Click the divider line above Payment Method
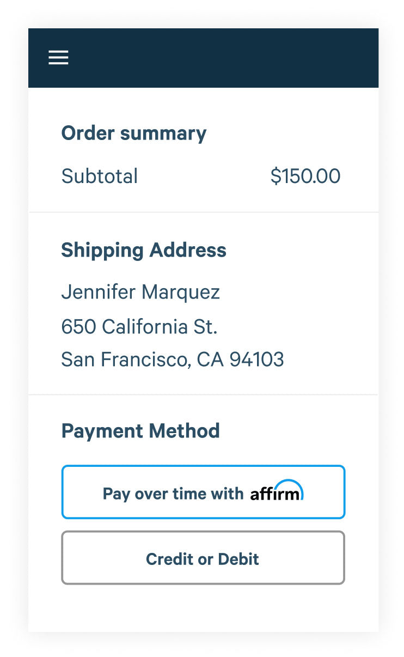Screen dimensions: 404x657 coord(203,394)
